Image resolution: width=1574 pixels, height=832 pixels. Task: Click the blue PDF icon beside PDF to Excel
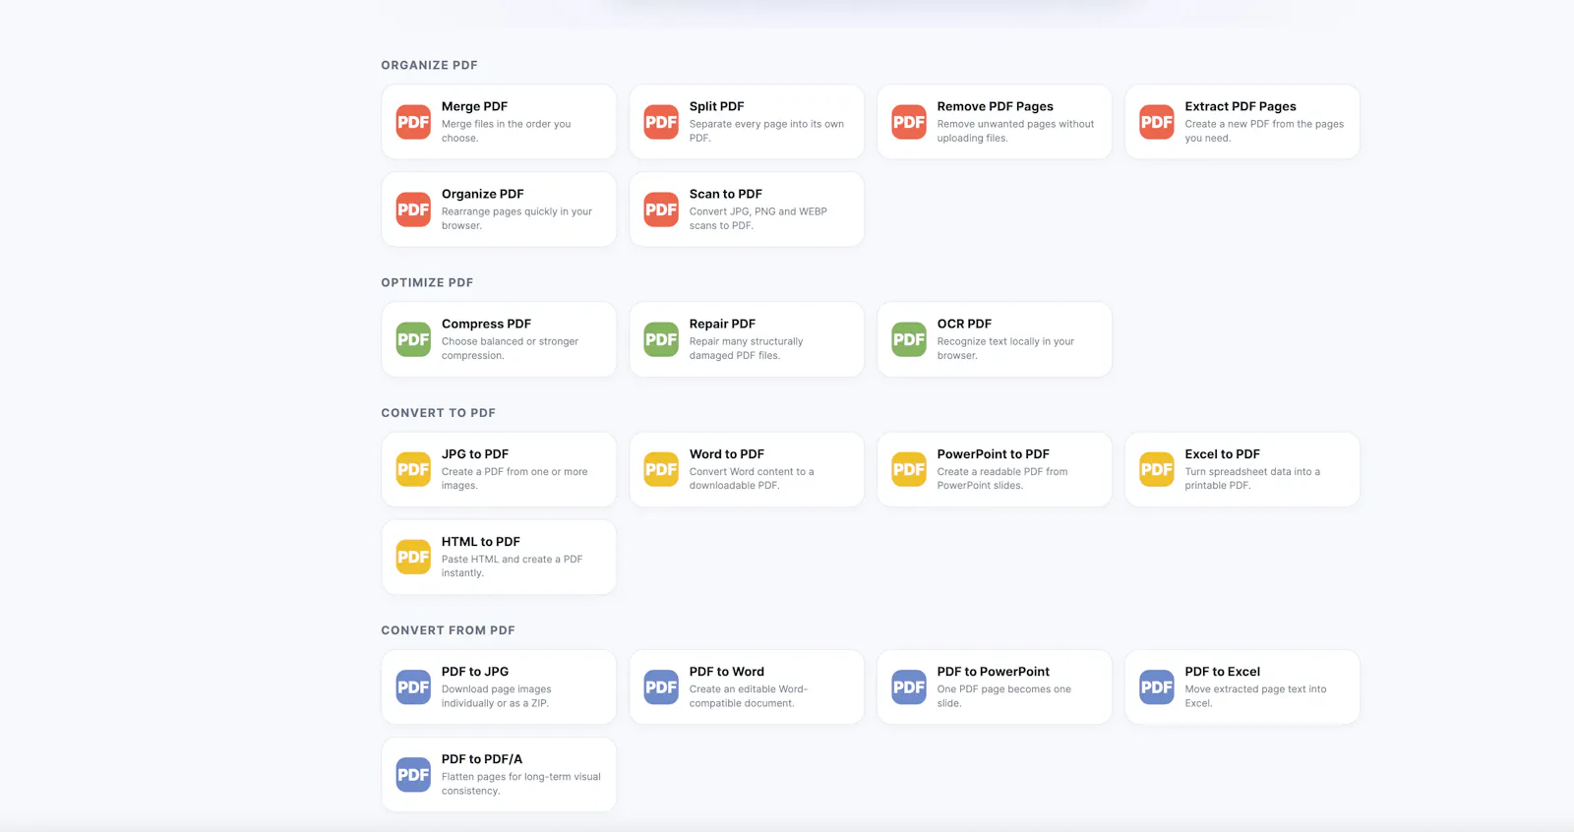[1157, 686]
